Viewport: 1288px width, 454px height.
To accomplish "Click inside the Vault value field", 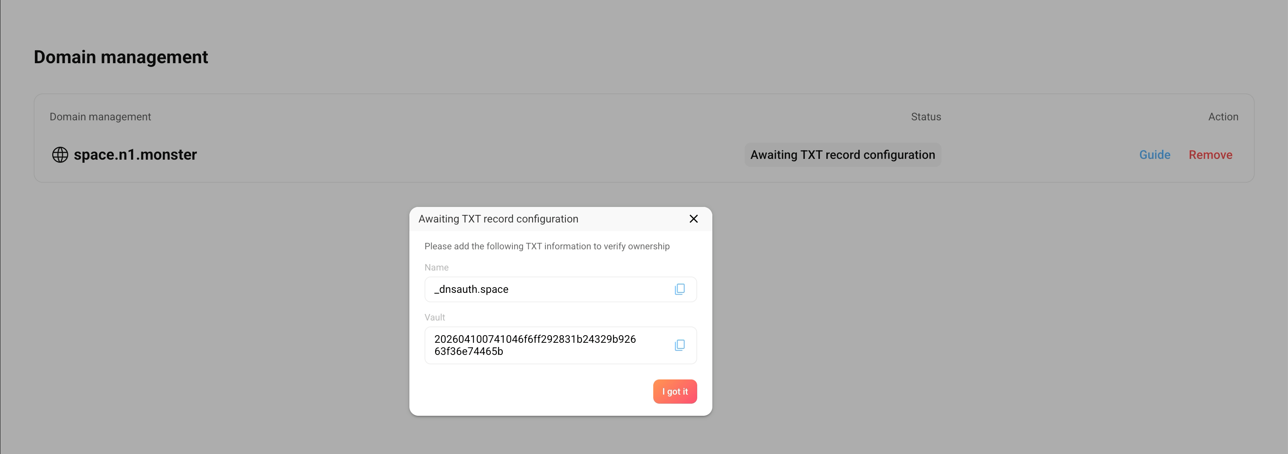I will pos(545,345).
